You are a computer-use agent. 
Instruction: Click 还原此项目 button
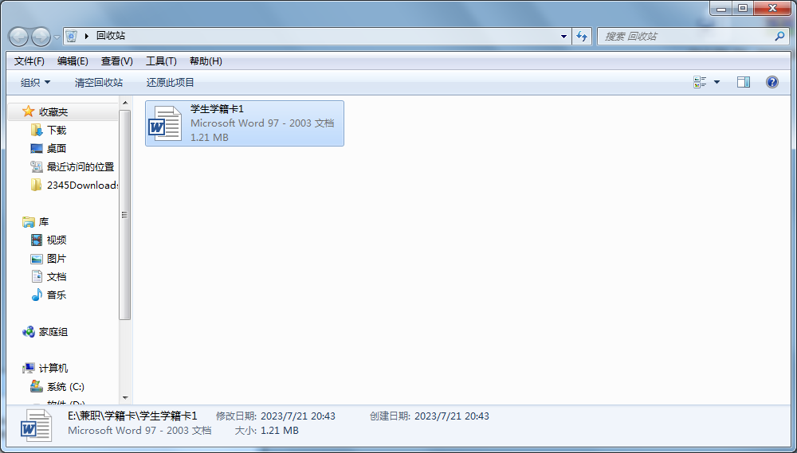[x=171, y=82]
